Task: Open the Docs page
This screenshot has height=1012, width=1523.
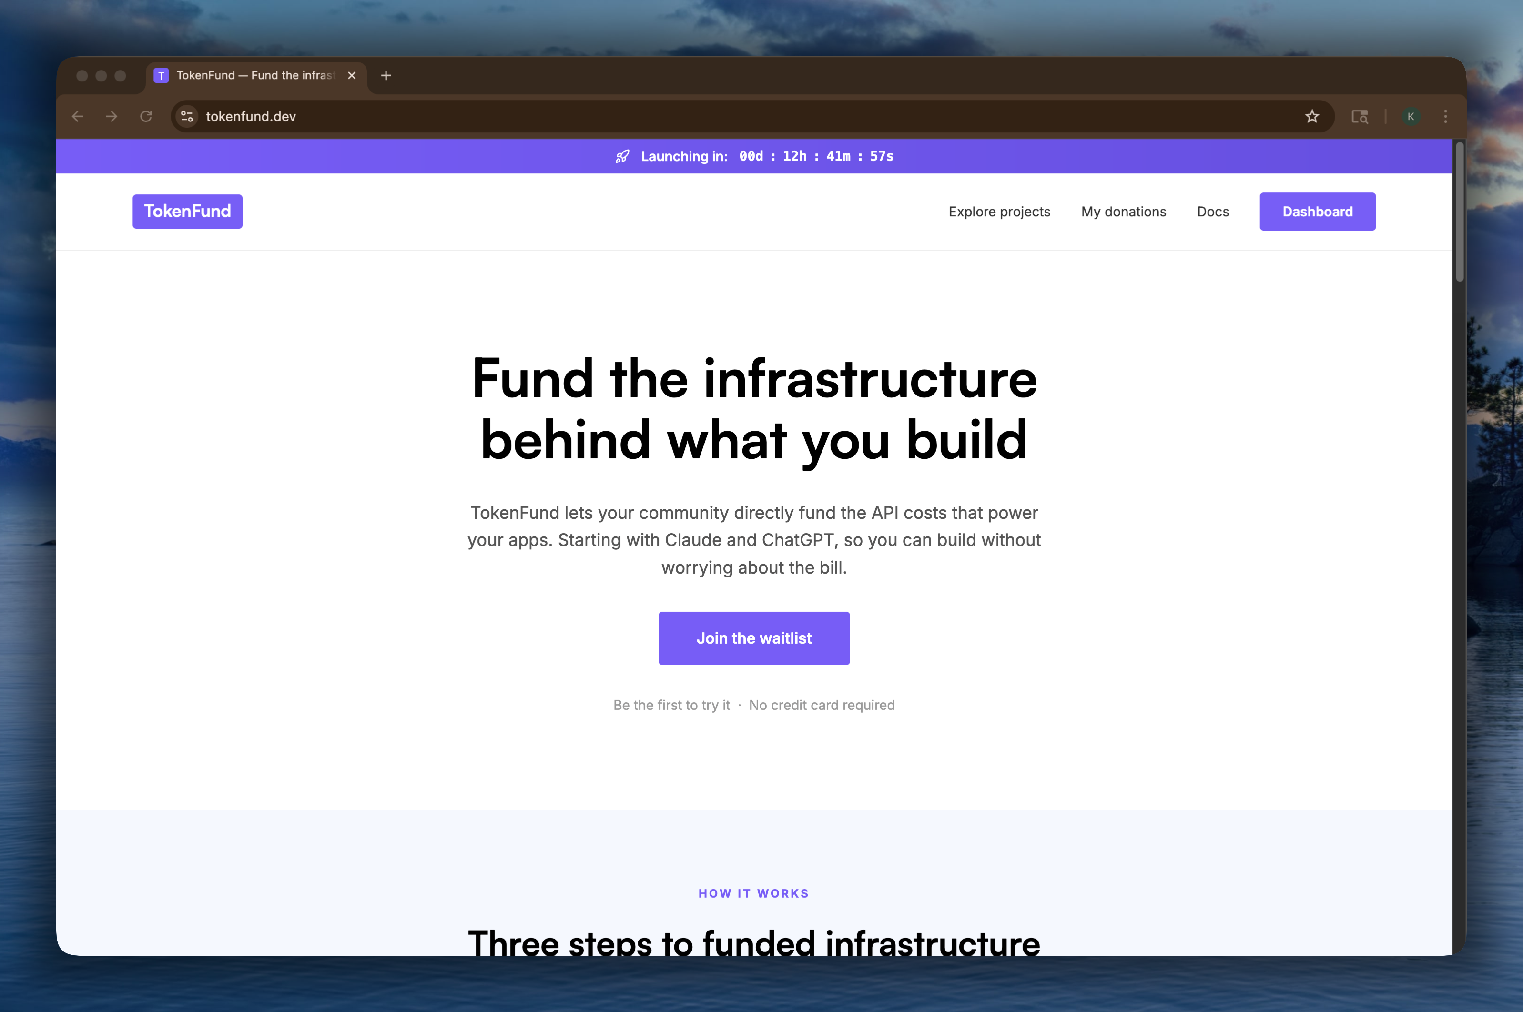Action: coord(1213,211)
